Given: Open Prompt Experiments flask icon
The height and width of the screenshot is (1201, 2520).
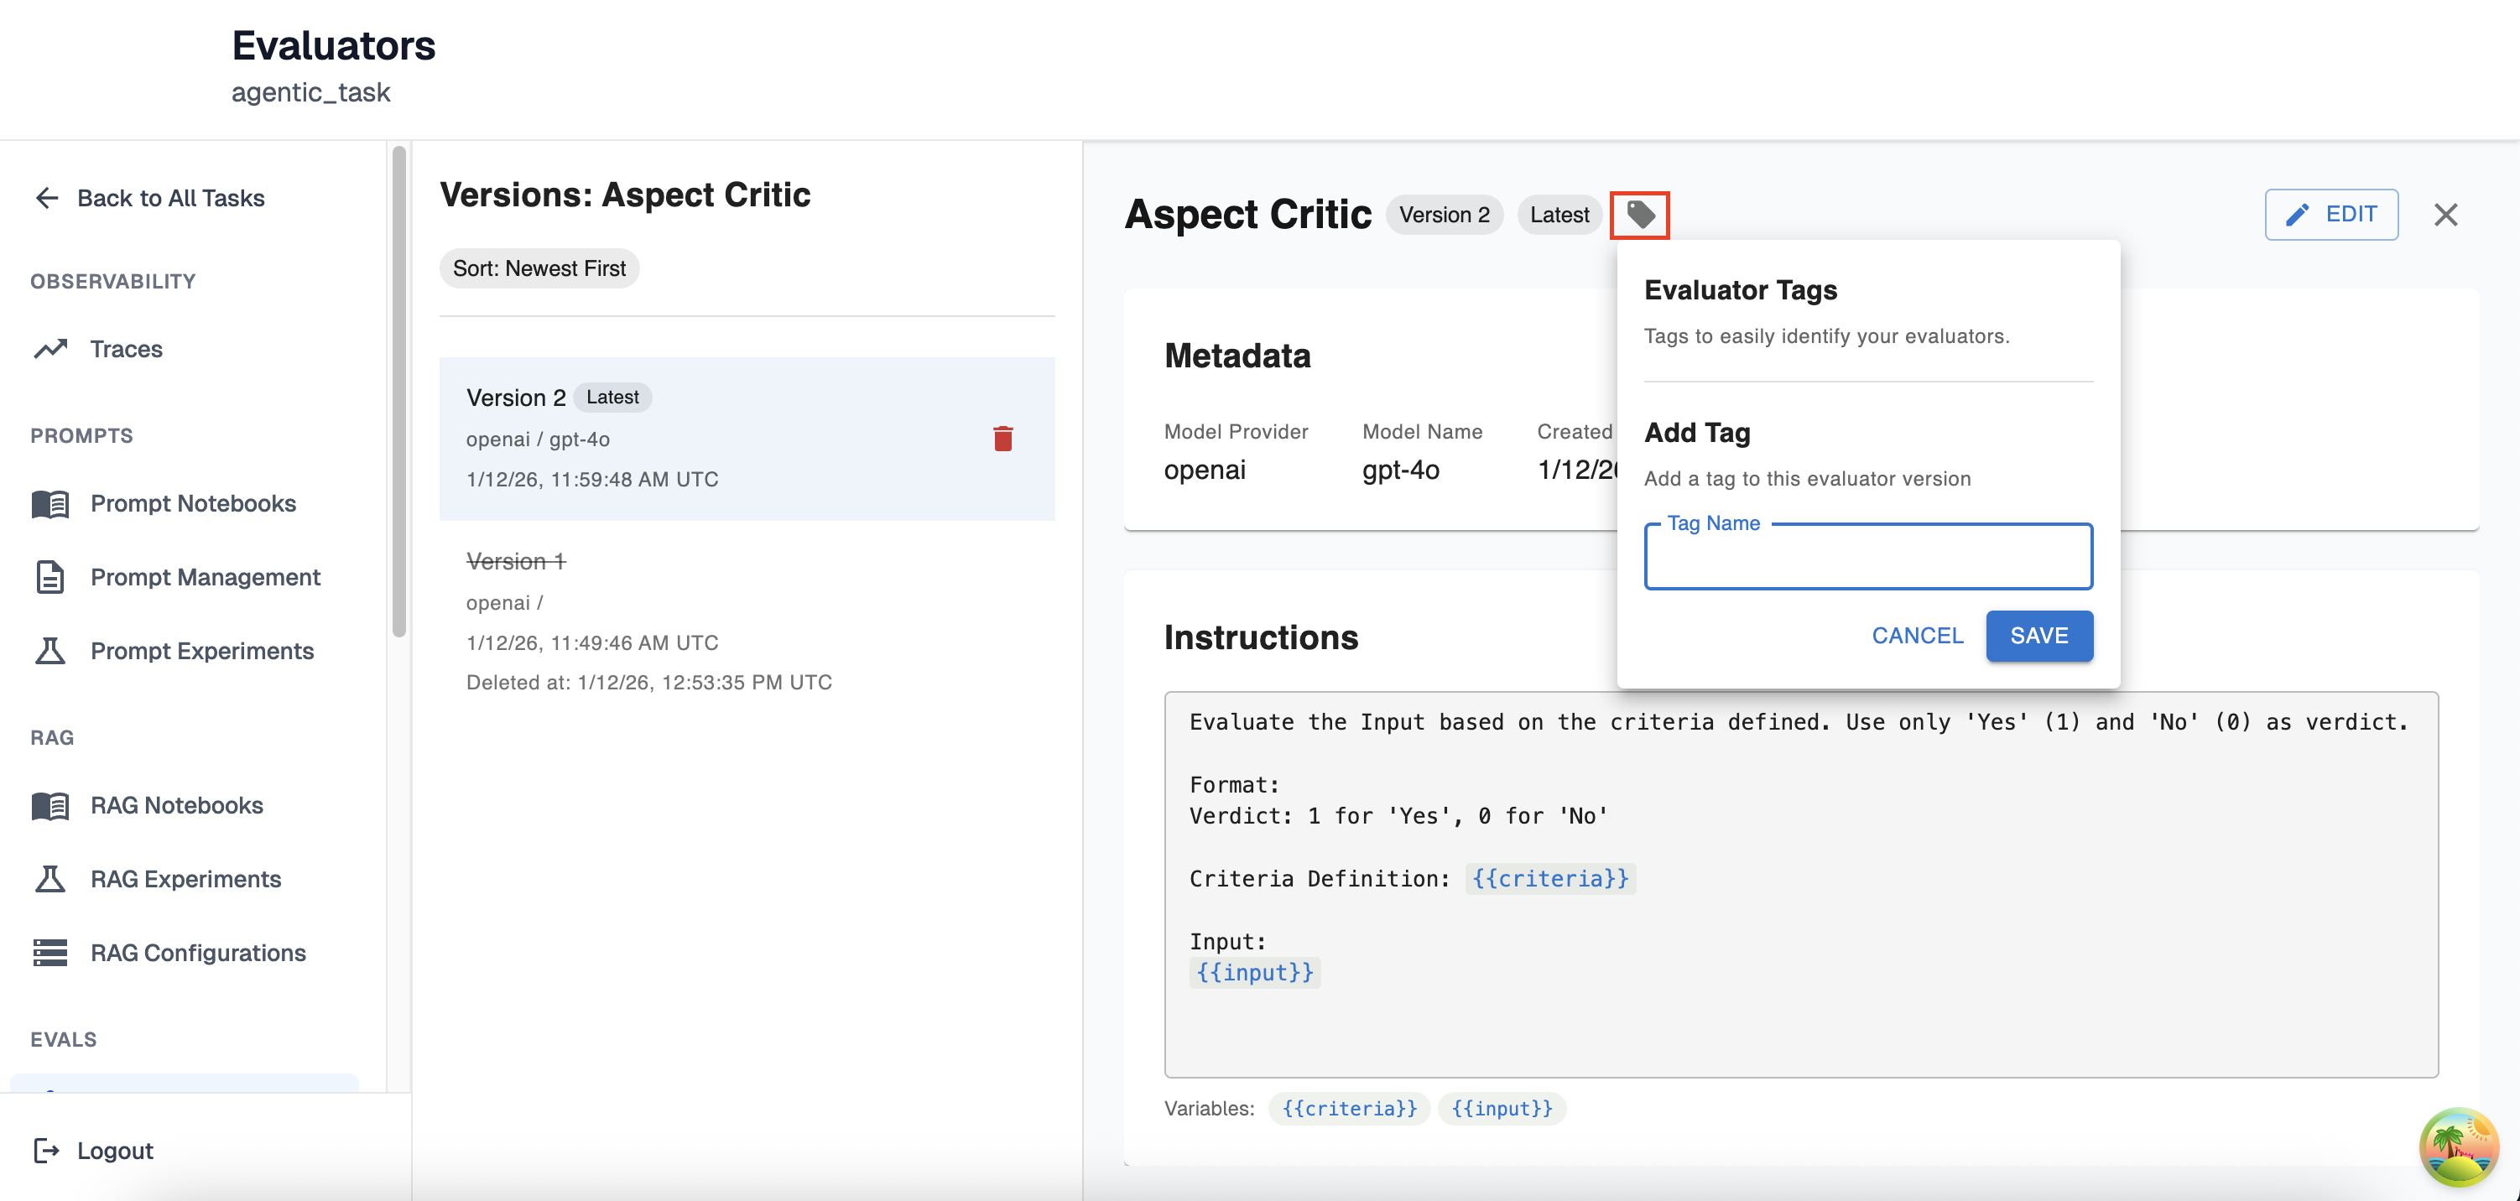Looking at the screenshot, I should tap(49, 650).
